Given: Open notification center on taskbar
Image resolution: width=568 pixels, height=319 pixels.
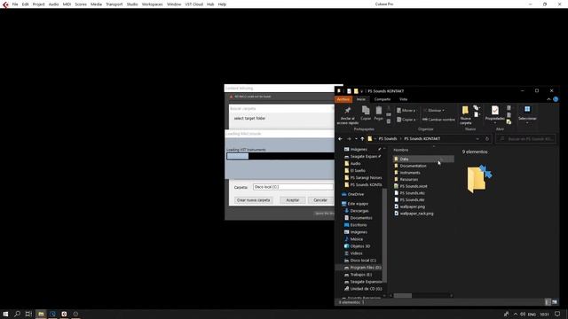Looking at the screenshot, I should [x=557, y=314].
